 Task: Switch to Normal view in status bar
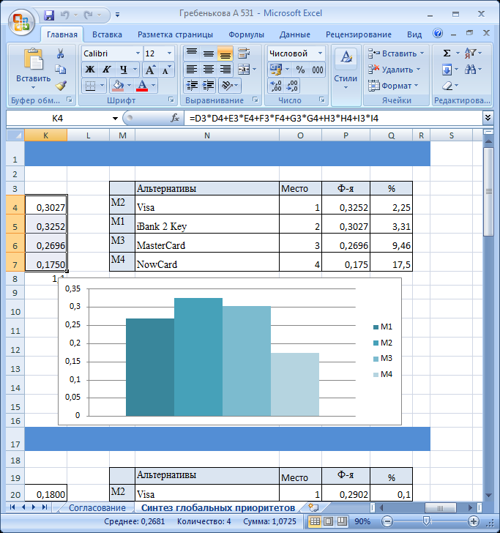pyautogui.click(x=315, y=521)
